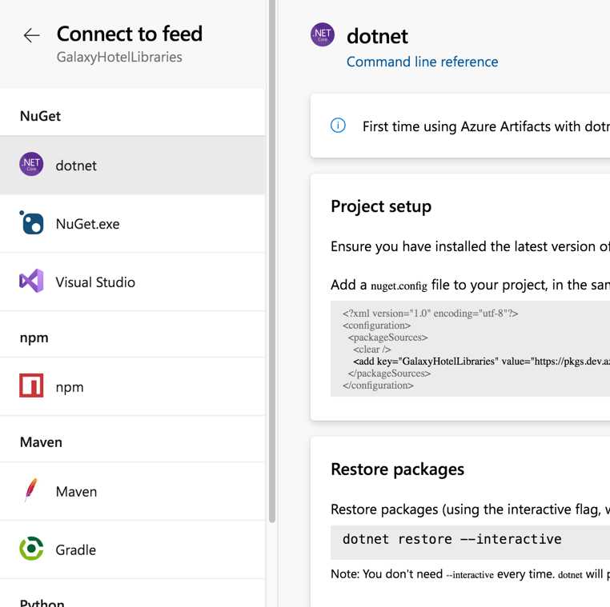Choose NuGet.exe from the feed list
610x607 pixels.
tap(133, 224)
